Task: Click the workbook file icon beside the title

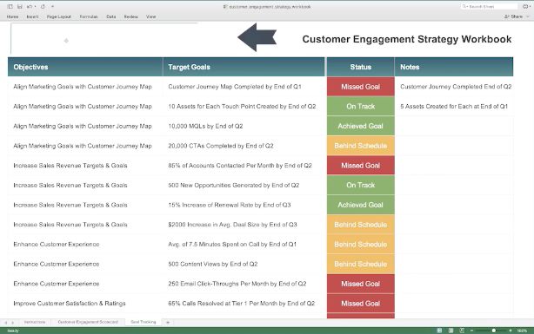Action: 225,6
